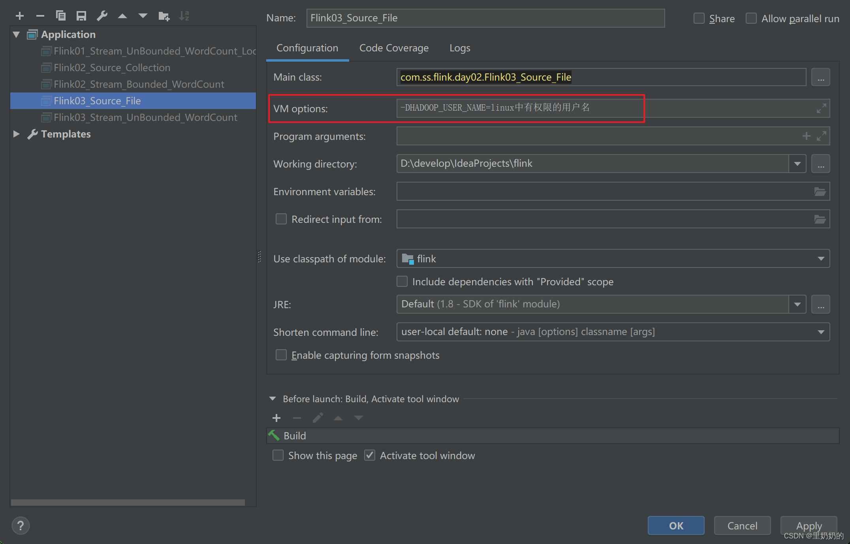The height and width of the screenshot is (544, 850).
Task: Enable the Allow parallel run checkbox
Action: tap(751, 19)
